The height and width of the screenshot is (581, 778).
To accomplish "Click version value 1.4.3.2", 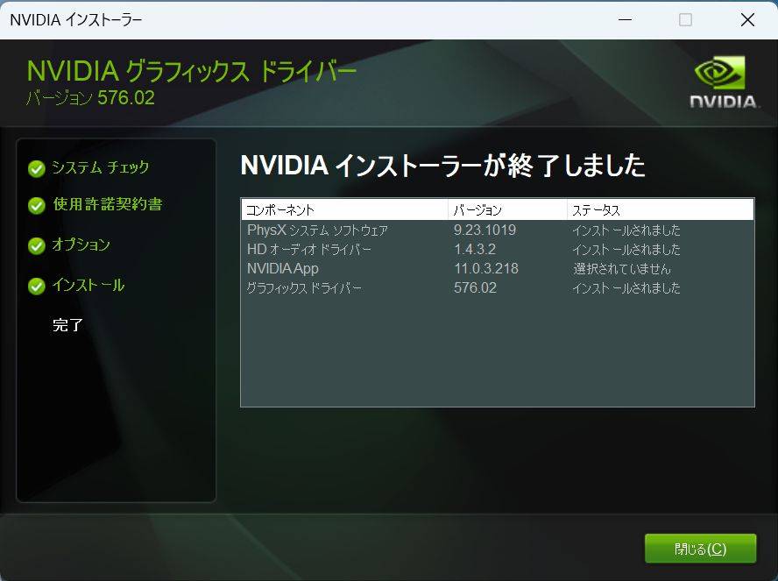I will pyautogui.click(x=475, y=250).
